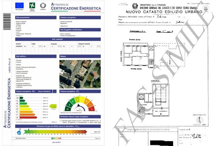This screenshot has height=146, width=219.
Task: Tick the Richiesta rilascio targa energetica checkbox
Action: point(61,121)
